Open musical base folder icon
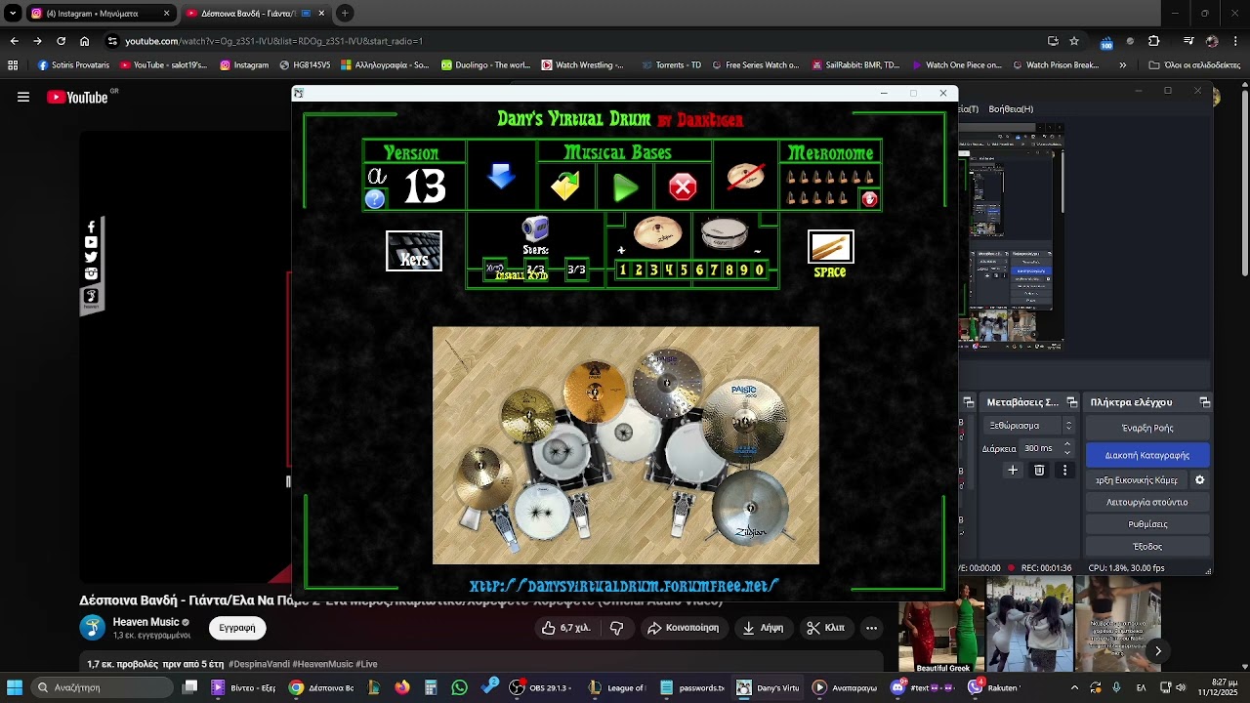Image resolution: width=1250 pixels, height=703 pixels. click(564, 186)
